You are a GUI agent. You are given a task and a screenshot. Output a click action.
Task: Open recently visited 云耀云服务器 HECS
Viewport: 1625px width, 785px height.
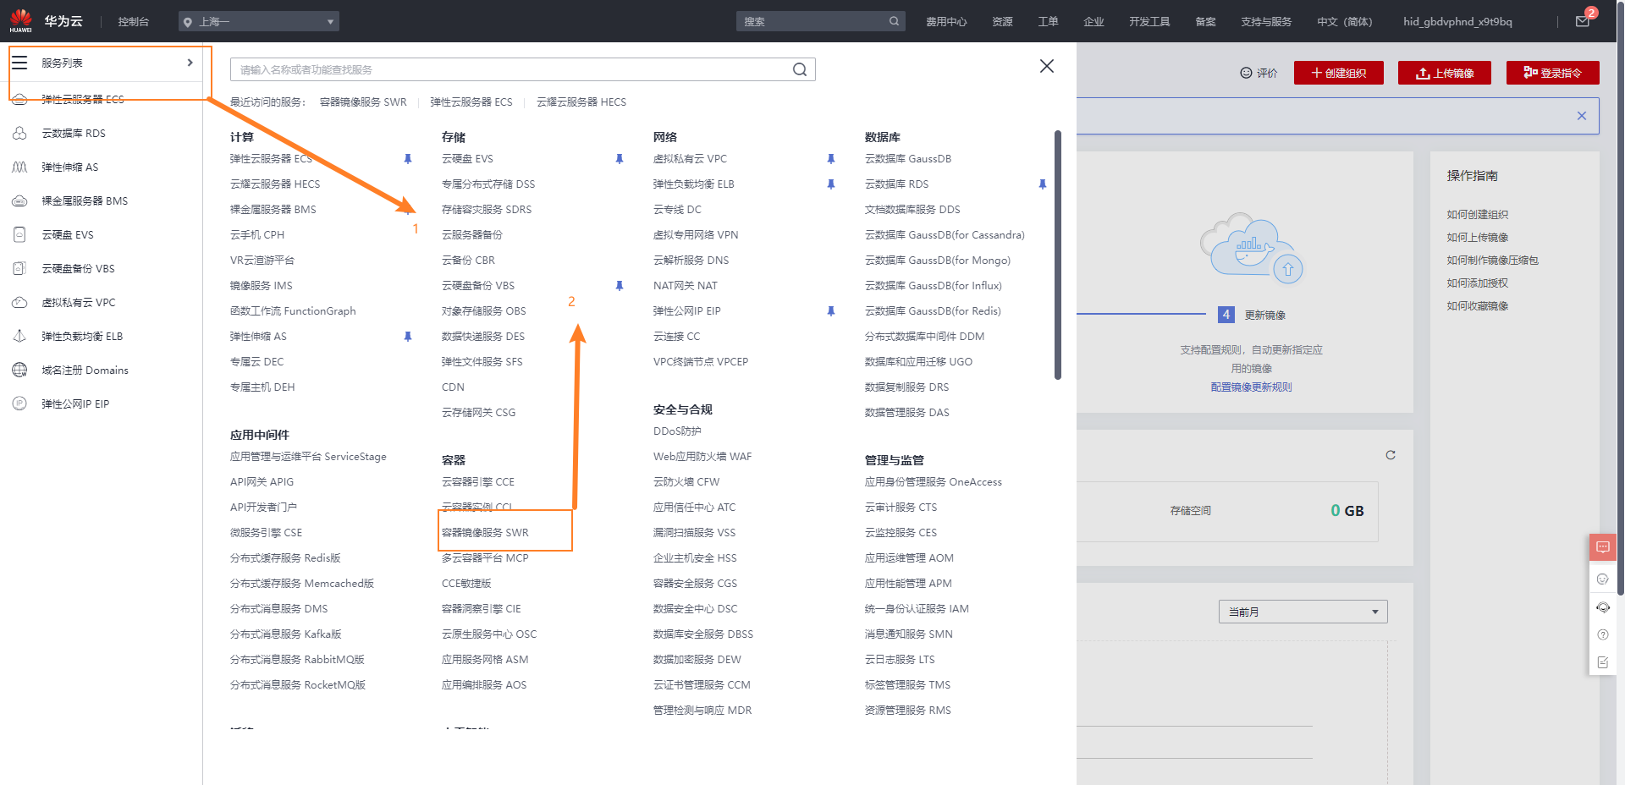tap(581, 102)
